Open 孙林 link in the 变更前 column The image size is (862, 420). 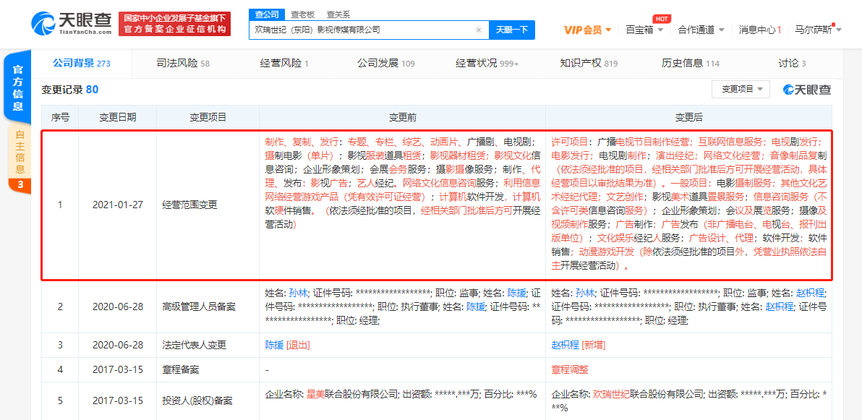(x=299, y=293)
